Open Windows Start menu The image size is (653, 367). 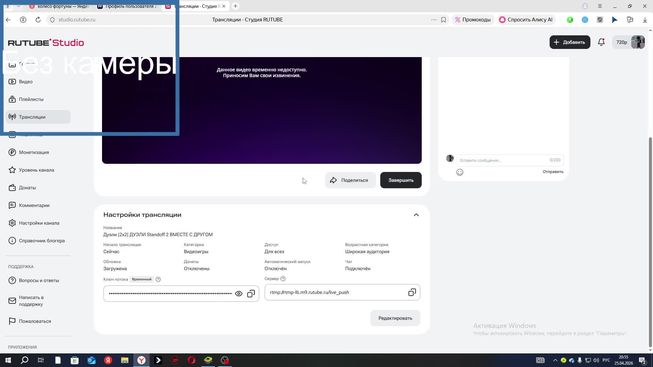click(x=8, y=360)
